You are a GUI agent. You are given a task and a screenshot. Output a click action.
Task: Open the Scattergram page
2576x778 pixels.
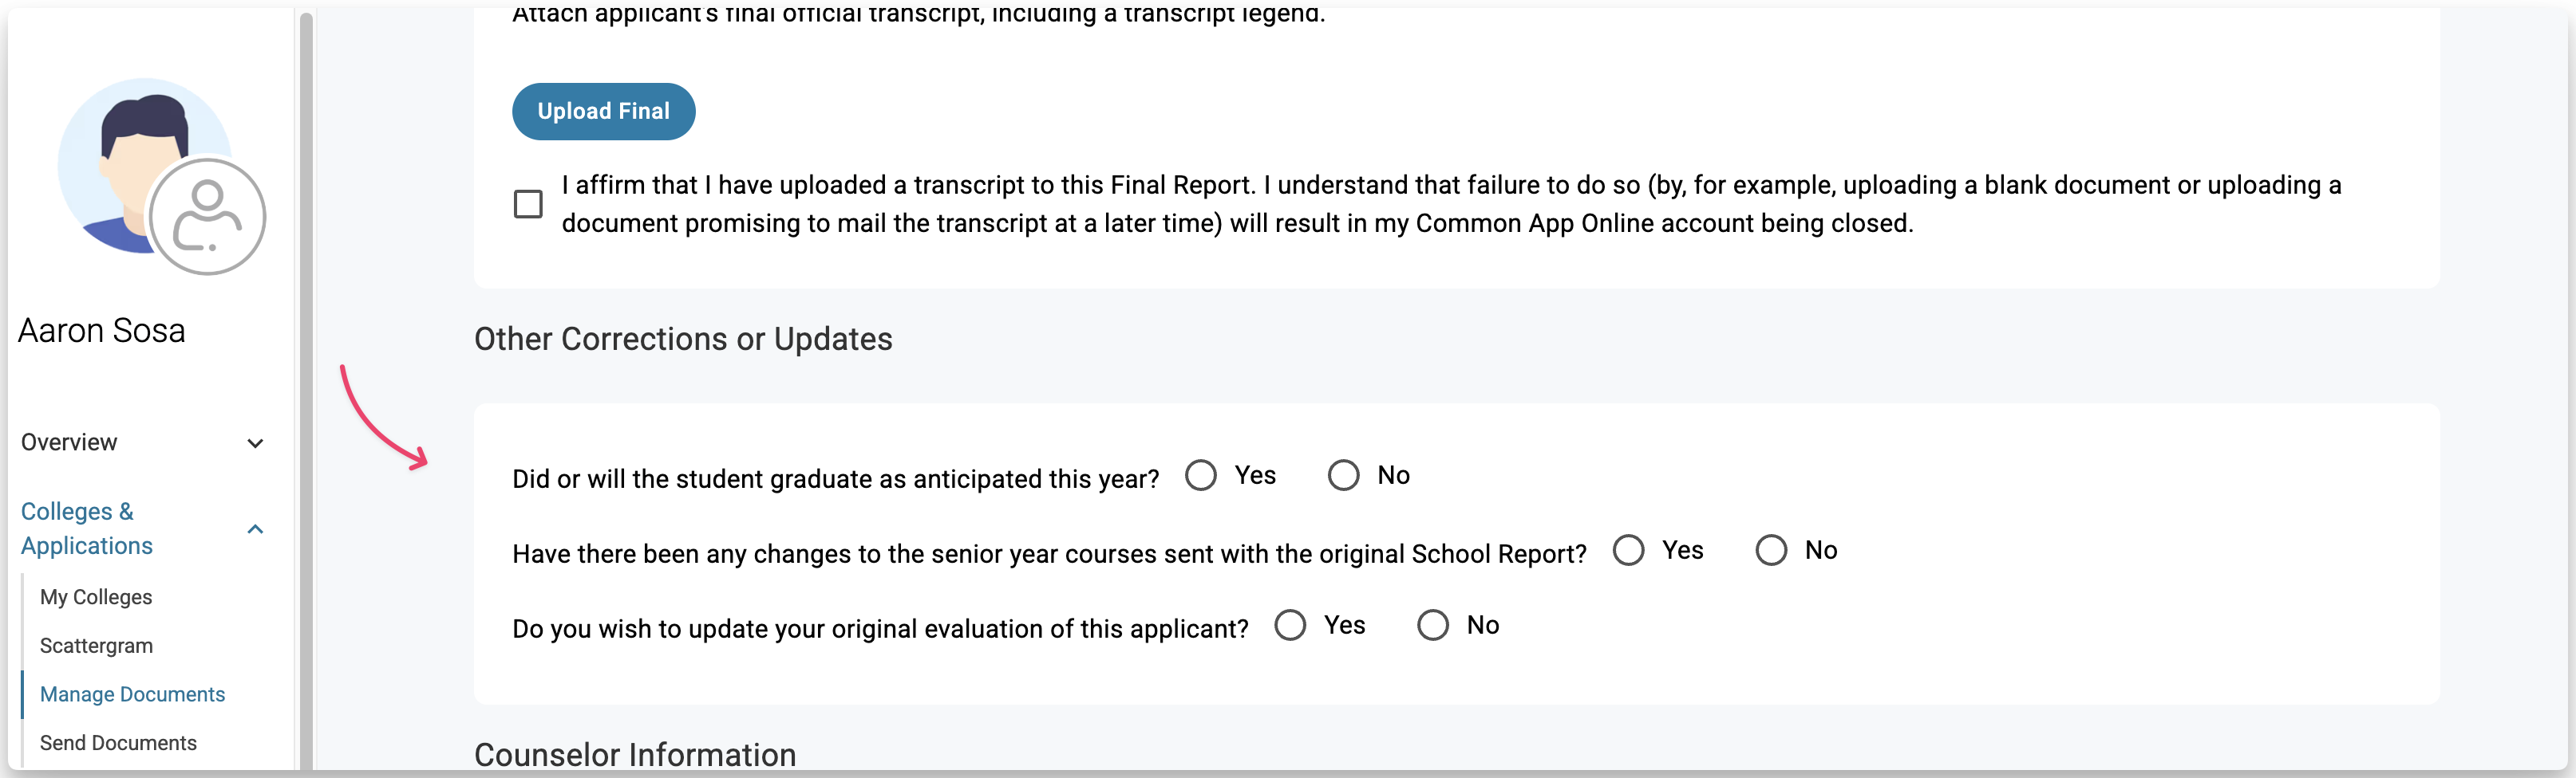(96, 646)
